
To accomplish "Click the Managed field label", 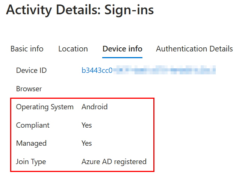I will tap(31, 143).
